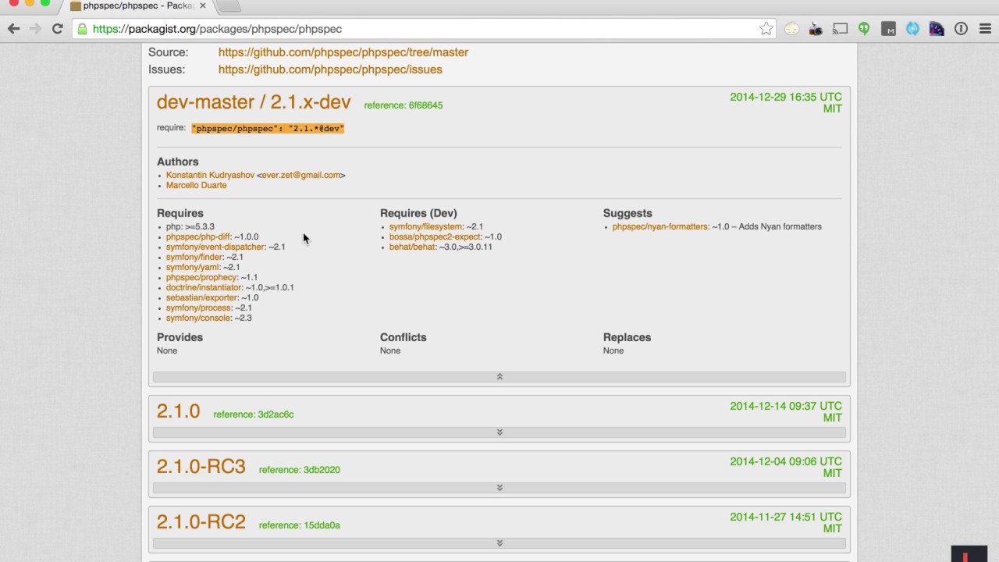Reload the page with the refresh icon

pyautogui.click(x=57, y=29)
